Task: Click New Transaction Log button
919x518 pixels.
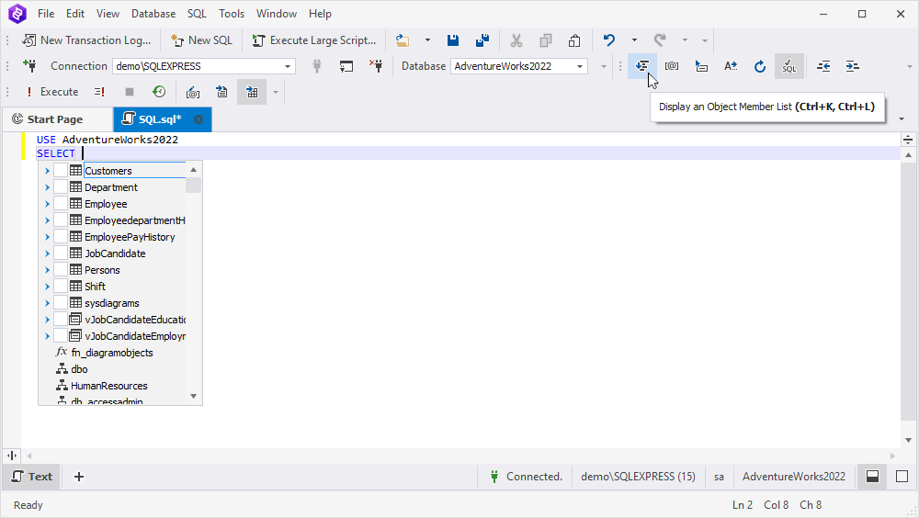Action: pos(86,40)
